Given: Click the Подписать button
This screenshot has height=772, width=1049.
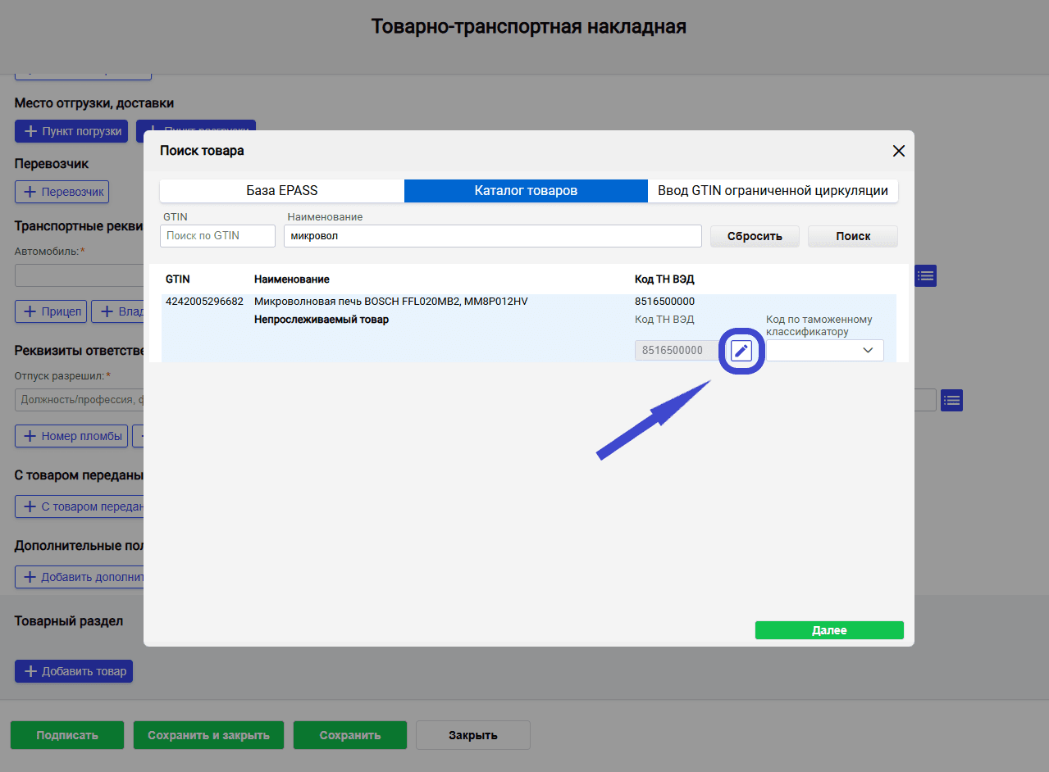Looking at the screenshot, I should [x=66, y=734].
